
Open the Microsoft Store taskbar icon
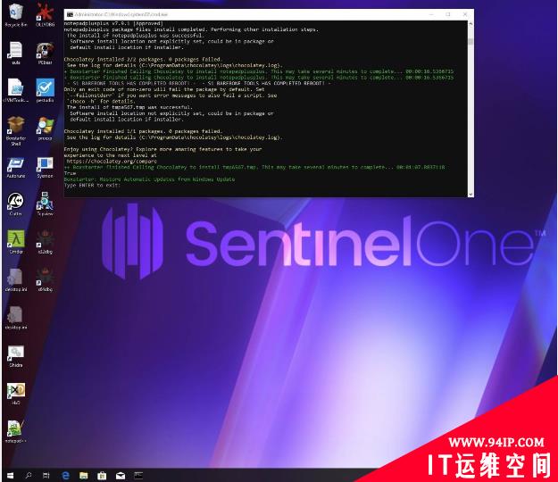tap(102, 475)
